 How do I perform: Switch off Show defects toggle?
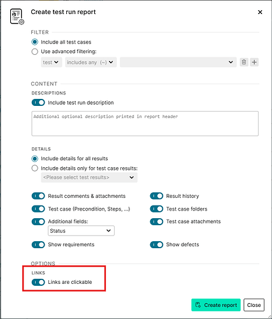157,244
